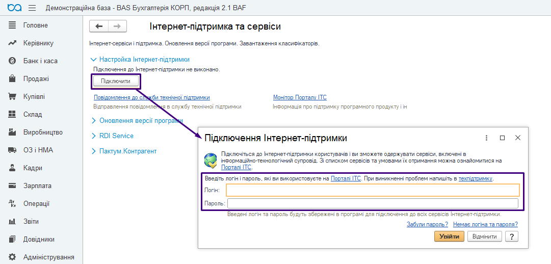Screen dimensions: 551x264
Task: Click the Купівлі cart icon
Action: point(12,97)
